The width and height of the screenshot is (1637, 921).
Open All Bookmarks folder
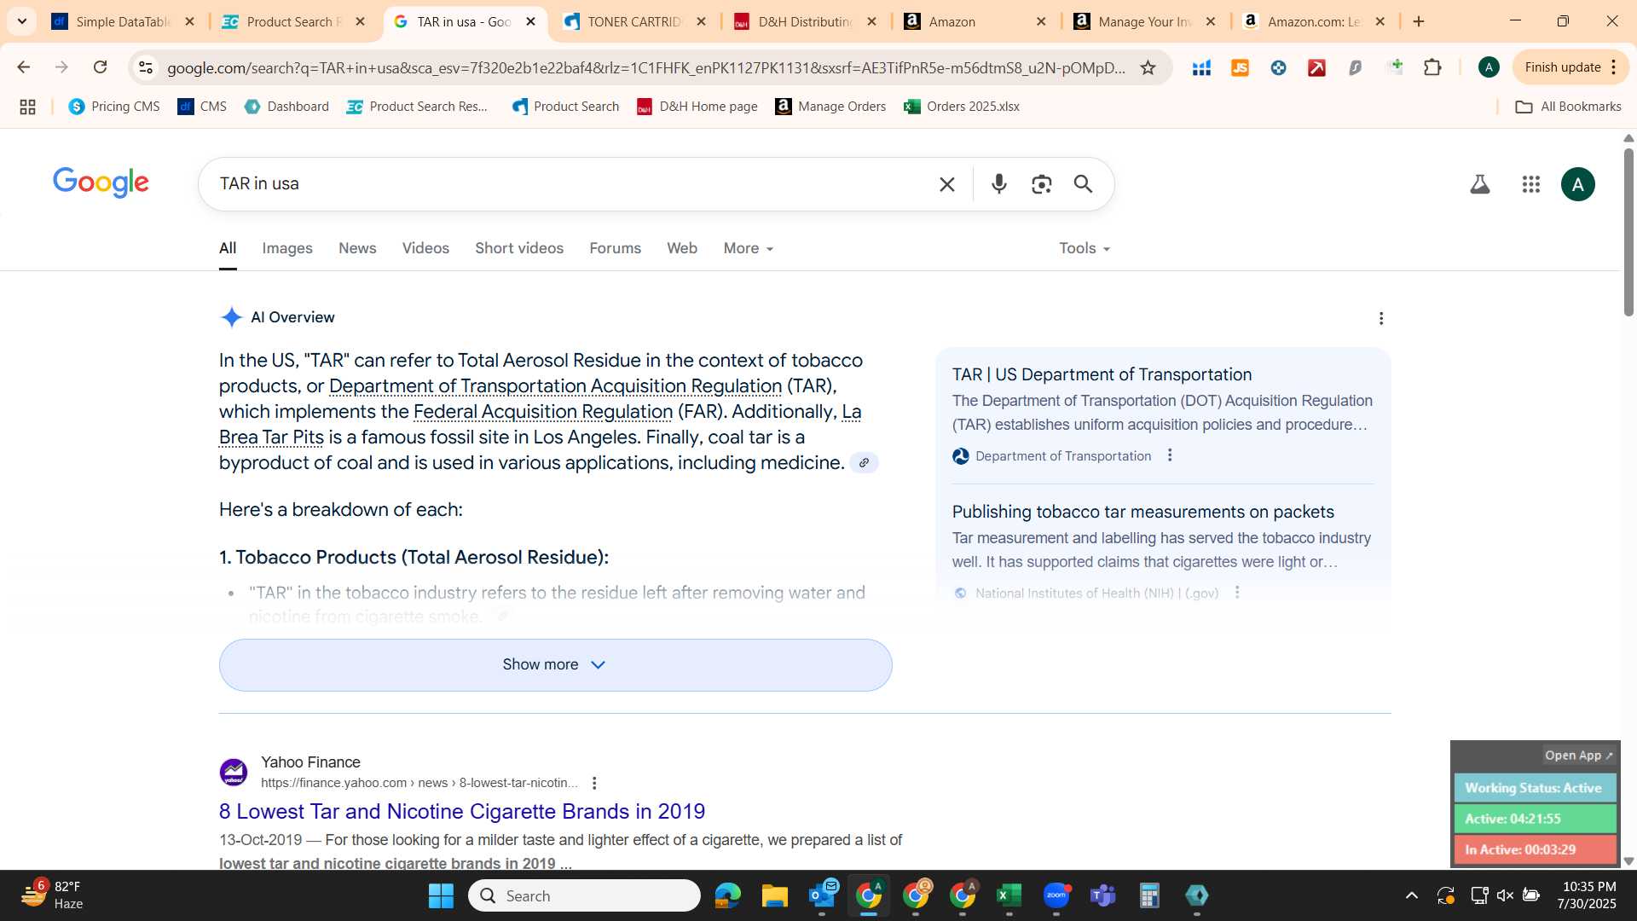click(x=1568, y=107)
